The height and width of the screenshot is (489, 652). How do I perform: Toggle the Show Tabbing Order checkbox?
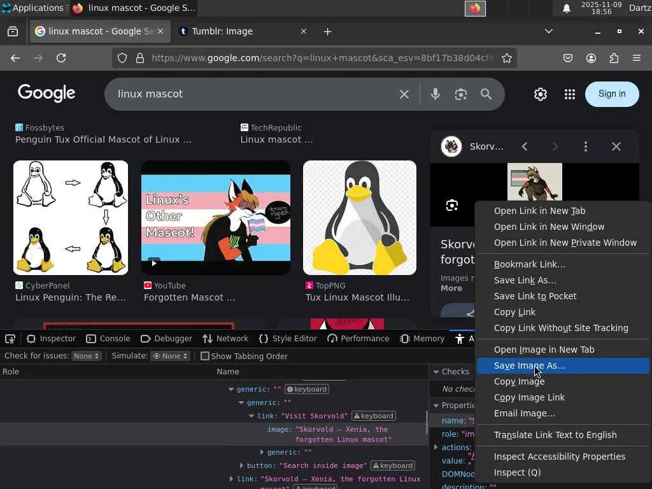(204, 357)
